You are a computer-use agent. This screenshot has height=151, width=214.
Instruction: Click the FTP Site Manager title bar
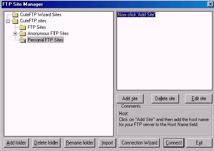click(107, 4)
